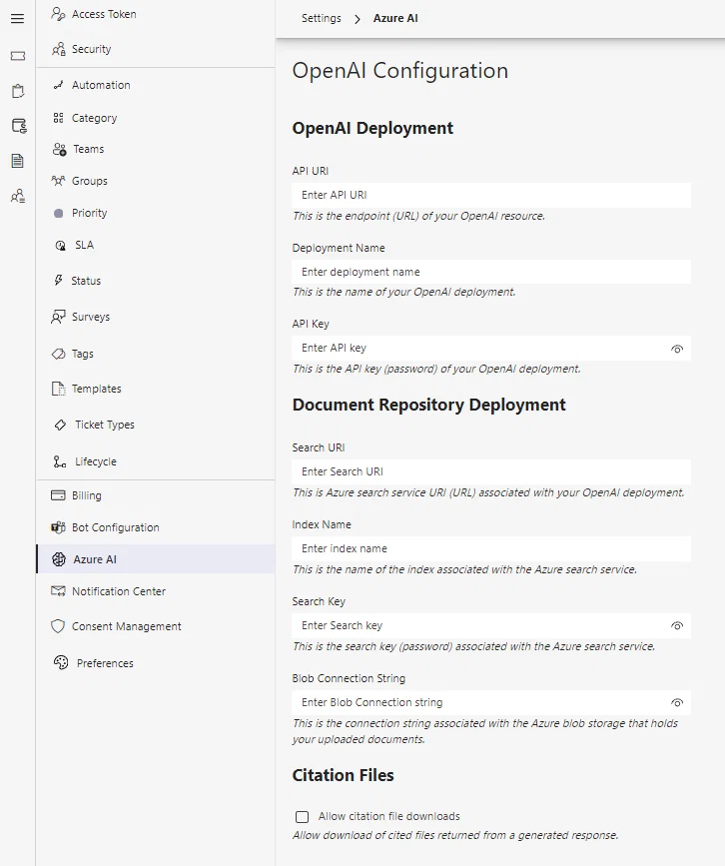
Task: Click the clipboard icon in left rail
Action: click(18, 91)
